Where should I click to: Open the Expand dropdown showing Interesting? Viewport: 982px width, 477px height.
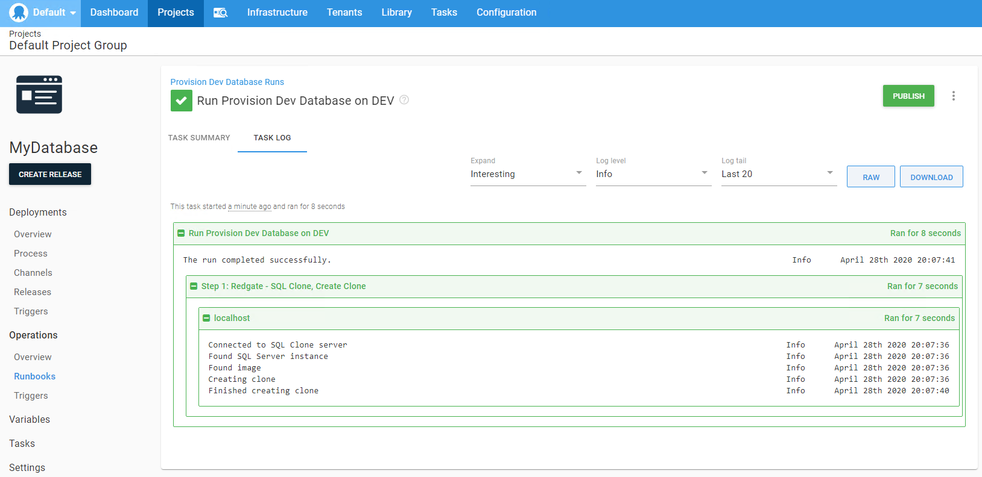coord(527,174)
